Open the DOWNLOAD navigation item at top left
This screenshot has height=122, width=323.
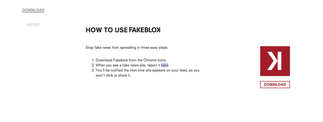33,10
